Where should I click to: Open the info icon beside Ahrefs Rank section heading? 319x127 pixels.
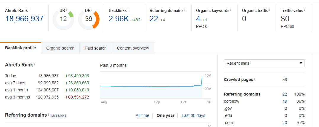click(35, 64)
